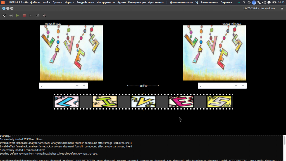
Task: Click the round titlebar menu button at right
Action: tap(282, 8)
